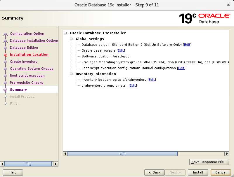Jump to Installation Location step
The width and height of the screenshot is (234, 177).
tap(29, 55)
